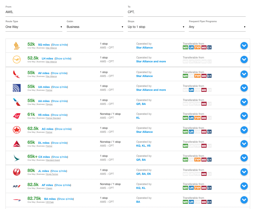Open the DL miles program link
Screen dimensions: 253x209
coord(44,143)
